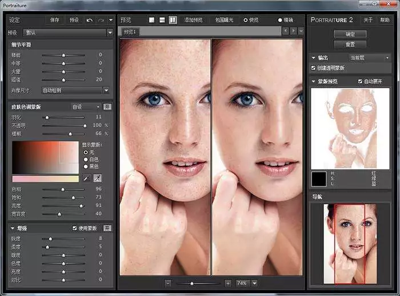Pick the first eyedropper tool
The width and height of the screenshot is (400, 296).
[87, 179]
